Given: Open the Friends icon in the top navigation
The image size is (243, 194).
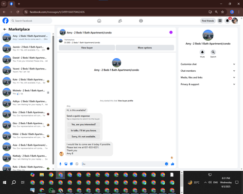Looking at the screenshot, I should click(120, 21).
